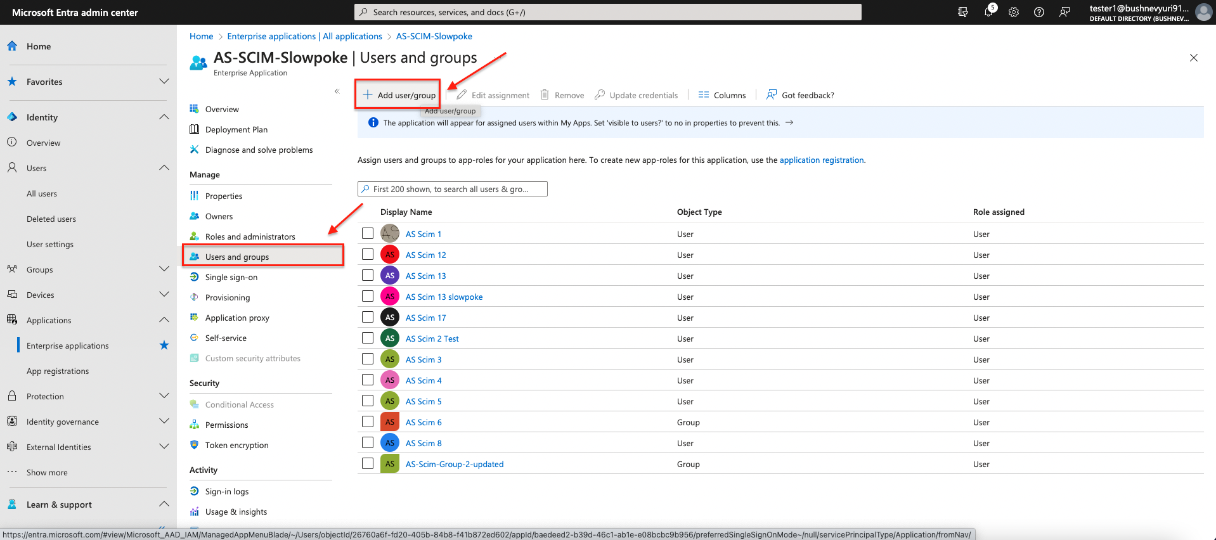Click the info banner arrow icon
Viewport: 1216px width, 540px height.
click(789, 122)
